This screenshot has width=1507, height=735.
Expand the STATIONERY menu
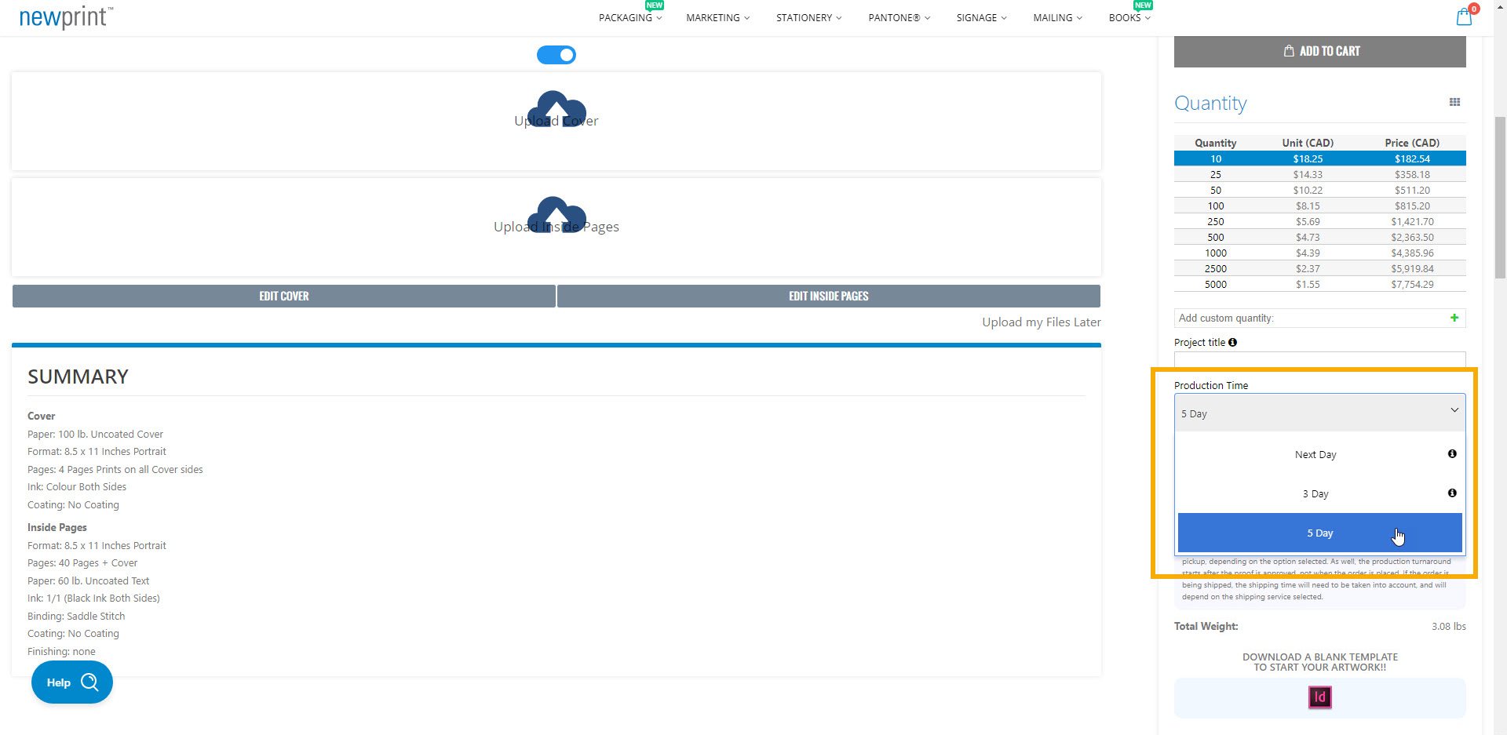point(808,17)
